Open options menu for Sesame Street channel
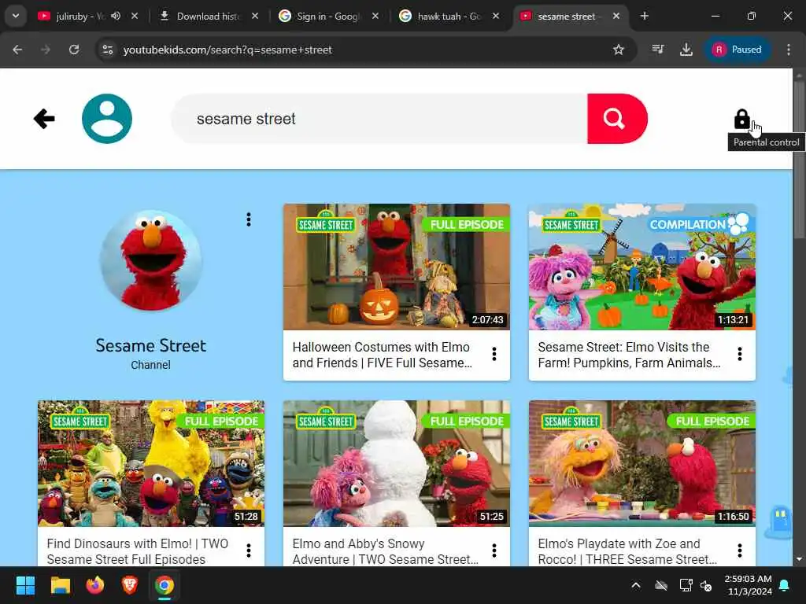 click(249, 220)
